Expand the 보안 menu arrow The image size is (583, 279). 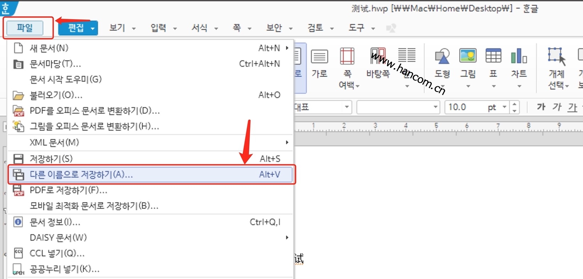(290, 28)
